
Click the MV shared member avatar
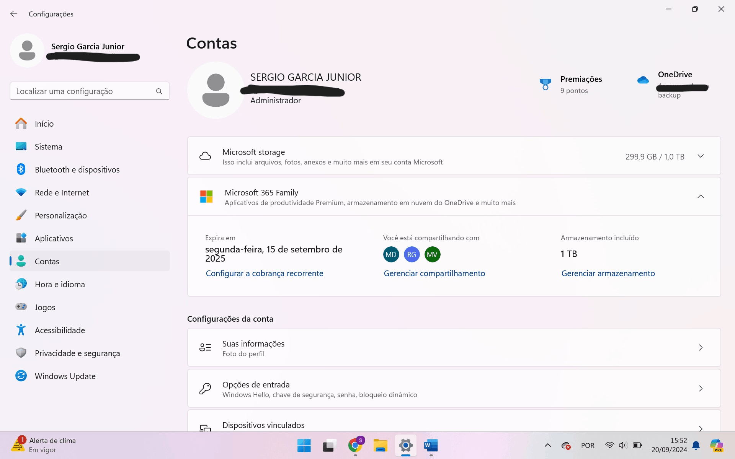432,254
